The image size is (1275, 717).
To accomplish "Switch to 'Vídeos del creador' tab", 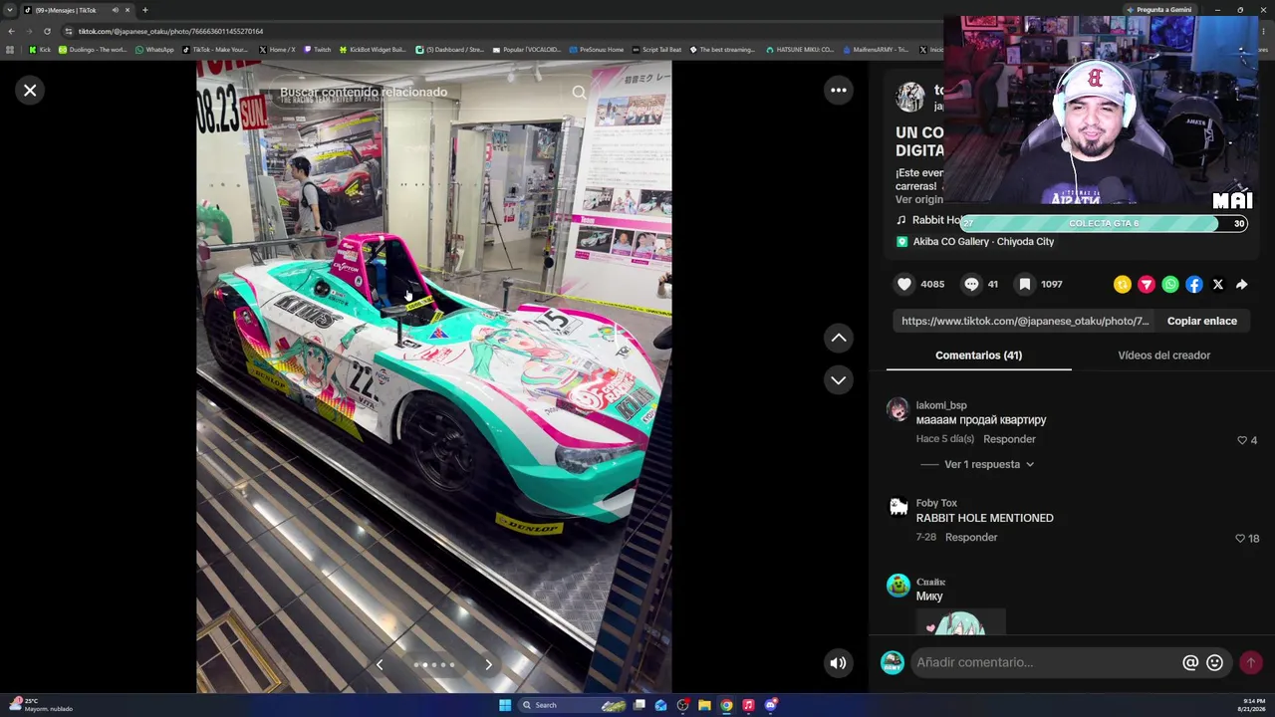I will coord(1163,356).
